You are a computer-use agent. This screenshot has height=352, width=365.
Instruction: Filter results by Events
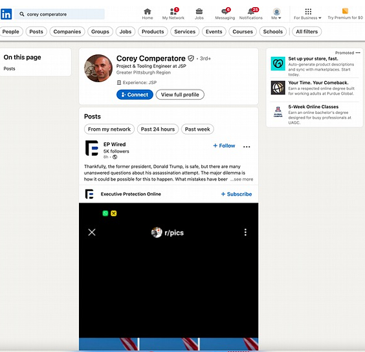pyautogui.click(x=214, y=32)
